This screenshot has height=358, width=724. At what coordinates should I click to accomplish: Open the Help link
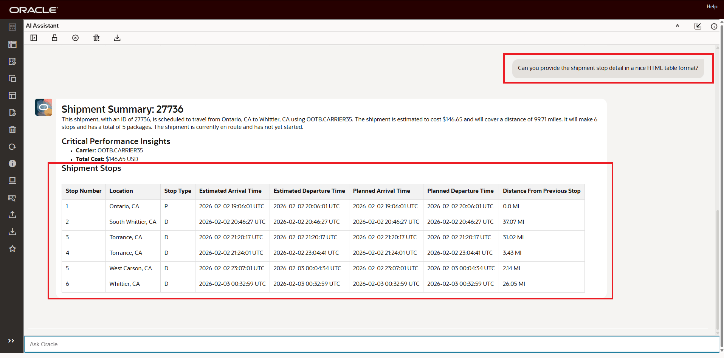pos(712,6)
